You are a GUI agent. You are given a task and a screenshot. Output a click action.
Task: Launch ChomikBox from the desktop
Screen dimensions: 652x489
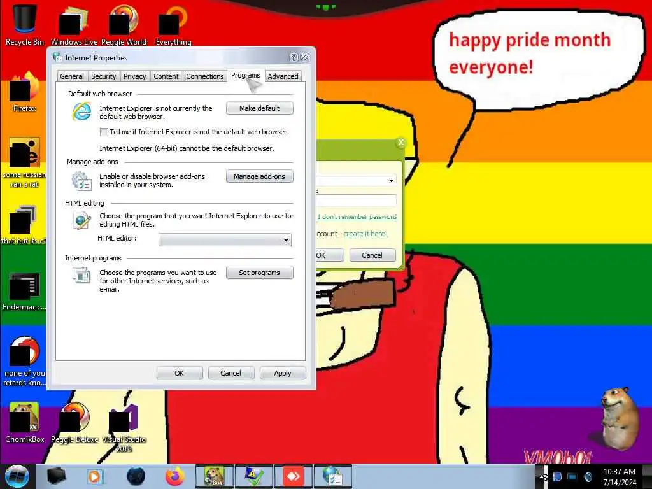coord(25,423)
